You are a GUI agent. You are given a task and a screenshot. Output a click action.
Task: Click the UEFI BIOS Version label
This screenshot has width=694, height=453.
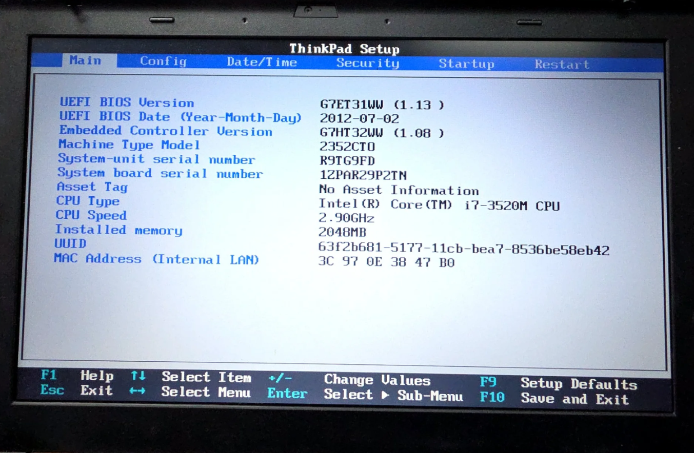coord(127,102)
